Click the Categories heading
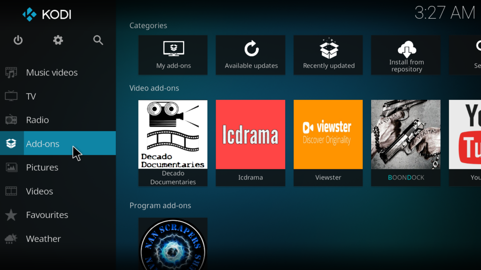The height and width of the screenshot is (270, 481). click(148, 25)
